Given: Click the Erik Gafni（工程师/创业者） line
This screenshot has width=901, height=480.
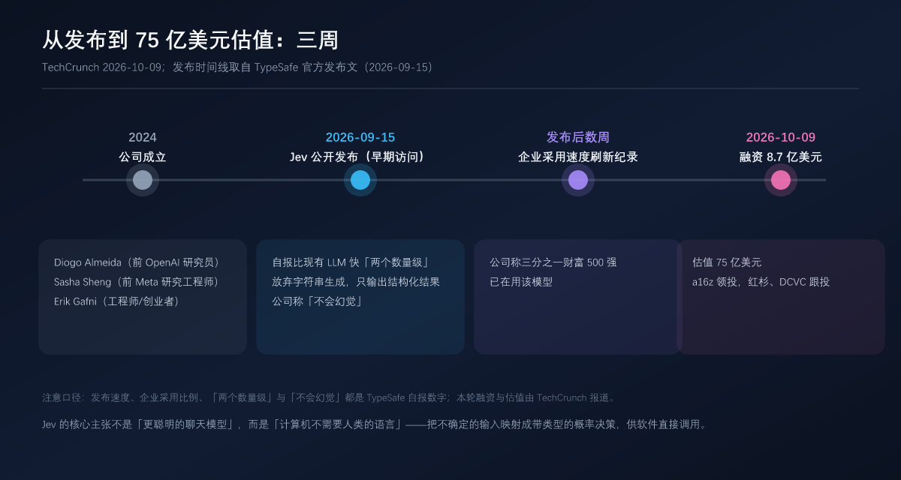Looking at the screenshot, I should click(116, 301).
